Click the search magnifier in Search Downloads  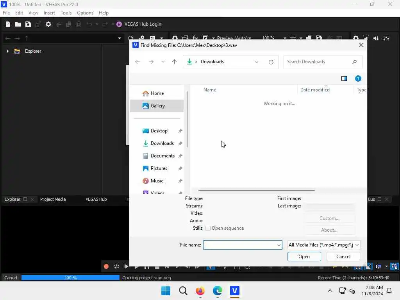[354, 62]
